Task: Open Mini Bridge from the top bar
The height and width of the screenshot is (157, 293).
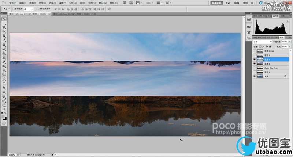Action: [x=131, y=3]
